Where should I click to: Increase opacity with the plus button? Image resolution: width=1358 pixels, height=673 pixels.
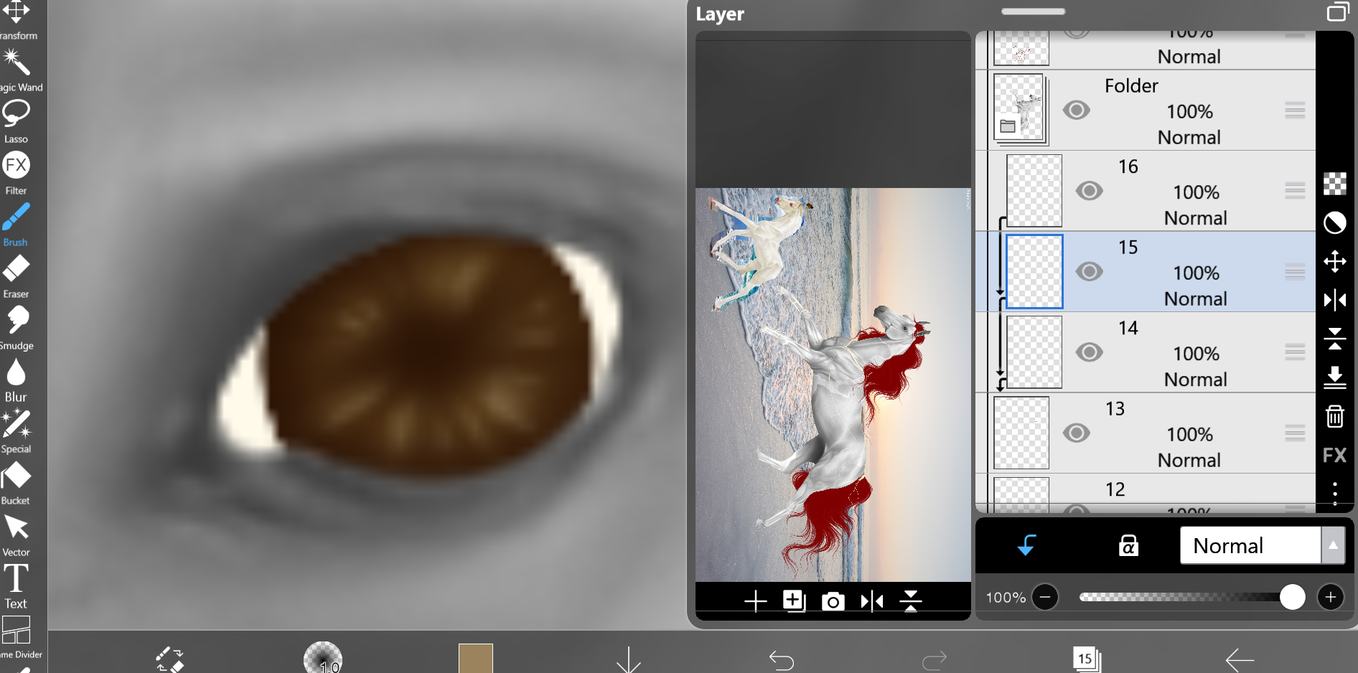tap(1330, 597)
